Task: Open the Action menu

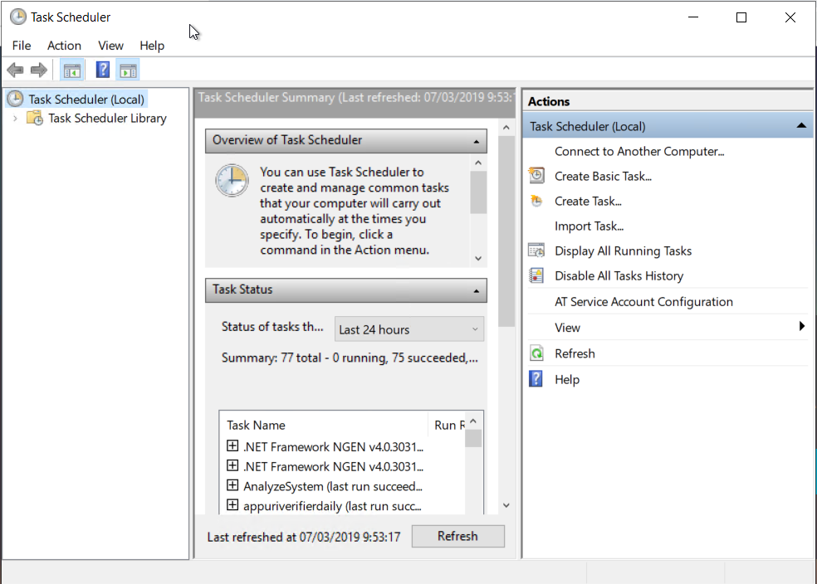Action: click(x=64, y=46)
